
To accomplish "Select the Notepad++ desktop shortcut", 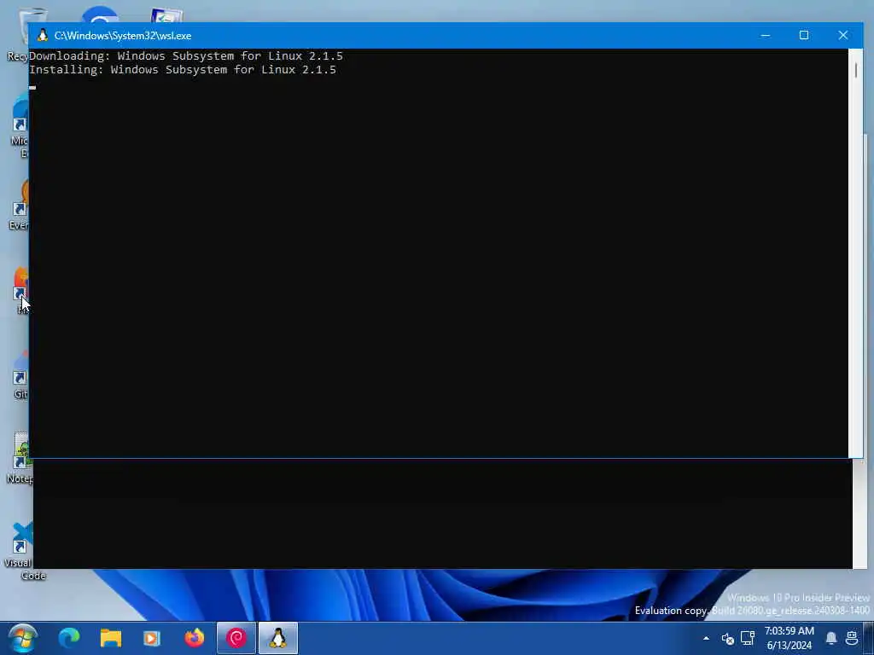I will coord(20,458).
